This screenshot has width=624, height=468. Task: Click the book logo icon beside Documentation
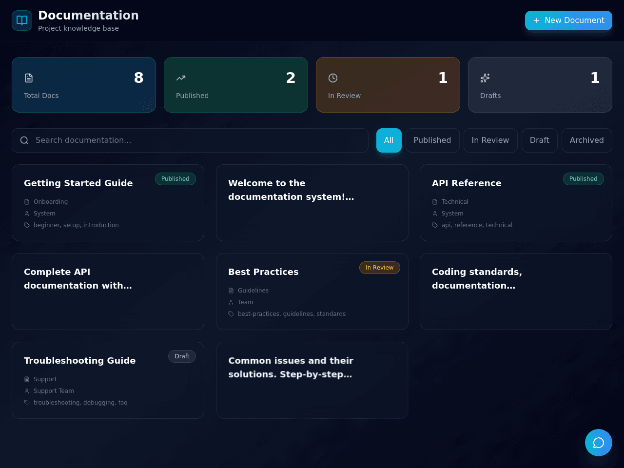click(22, 20)
